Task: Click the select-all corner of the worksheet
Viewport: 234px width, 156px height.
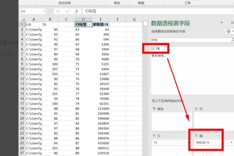Action: pyautogui.click(x=23, y=19)
